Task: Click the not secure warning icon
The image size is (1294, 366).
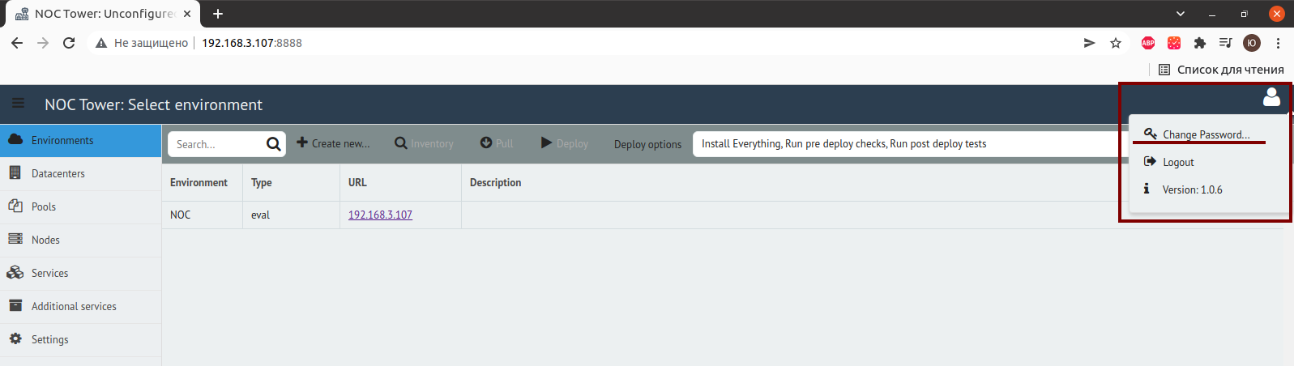Action: pyautogui.click(x=101, y=43)
